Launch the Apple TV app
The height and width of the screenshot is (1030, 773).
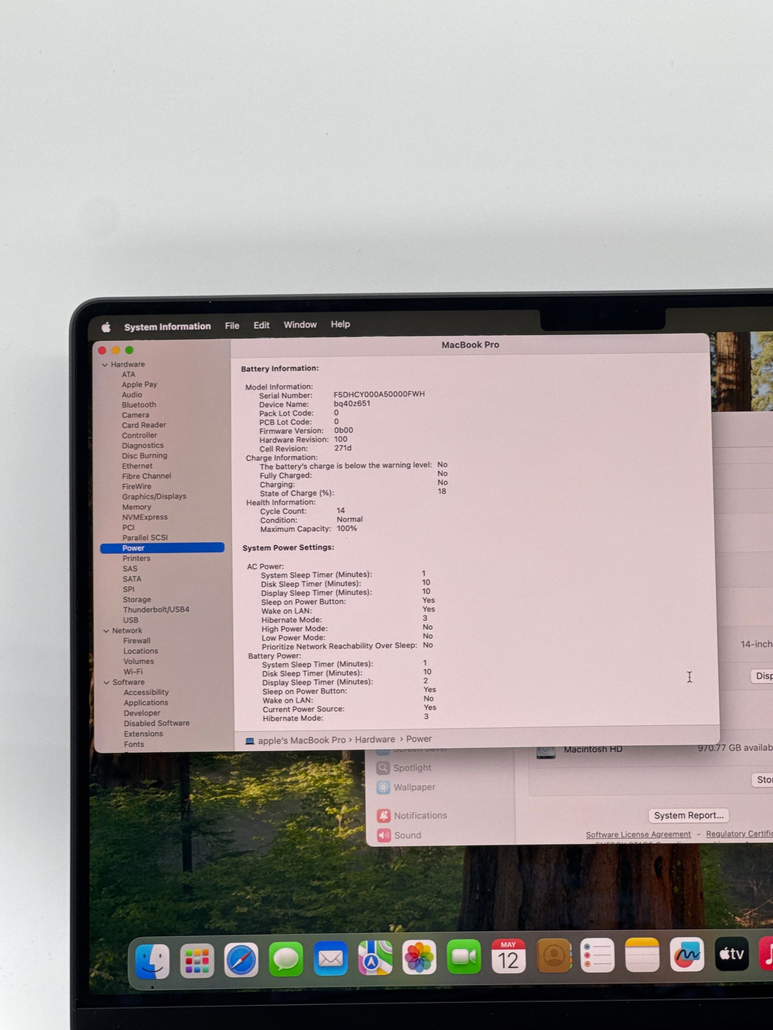click(x=732, y=953)
